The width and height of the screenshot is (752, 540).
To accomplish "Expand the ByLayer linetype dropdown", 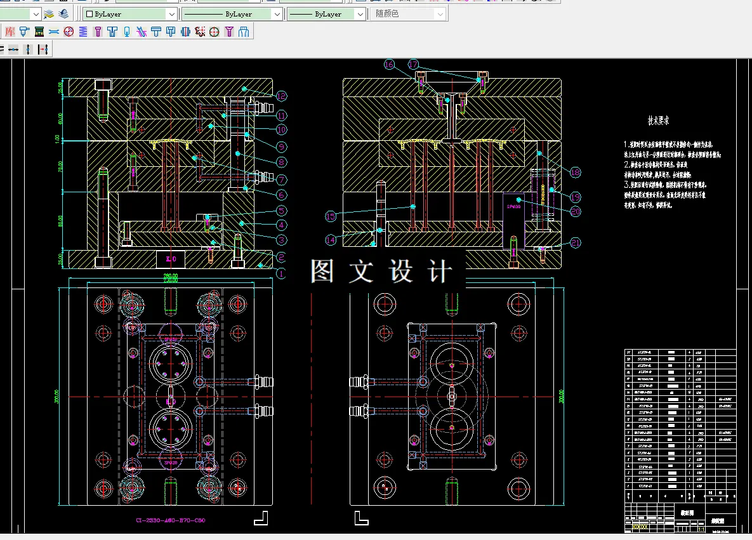I will (277, 14).
